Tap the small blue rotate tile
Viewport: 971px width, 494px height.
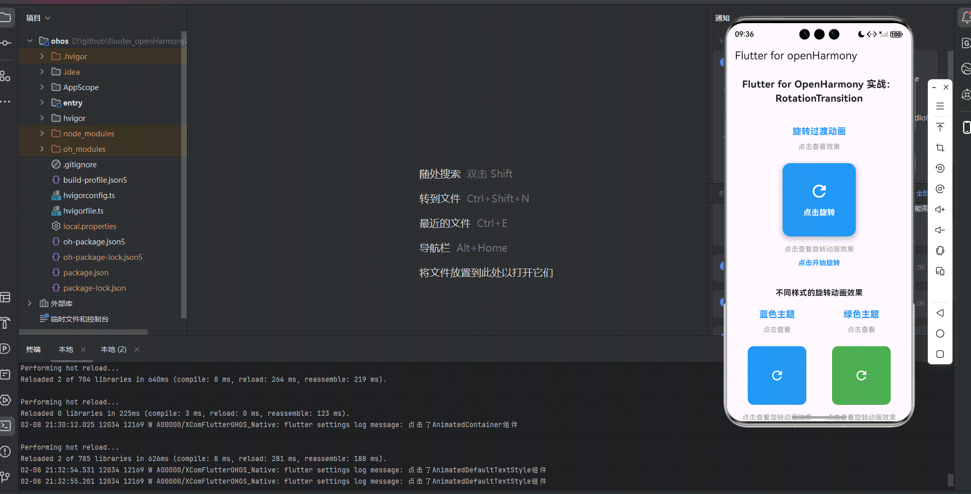pyautogui.click(x=777, y=376)
